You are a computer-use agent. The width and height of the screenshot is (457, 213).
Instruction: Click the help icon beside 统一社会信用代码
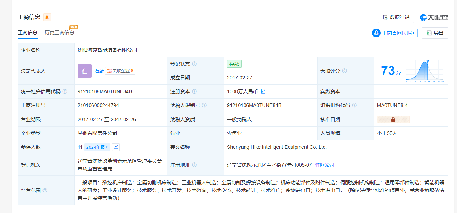point(65,91)
